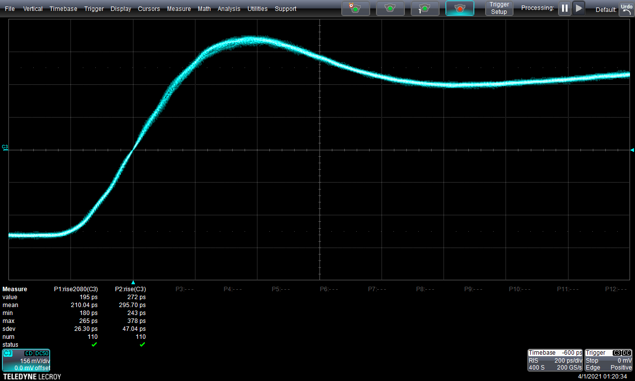Click the Measure table title
This screenshot has width=635, height=381.
click(15, 289)
